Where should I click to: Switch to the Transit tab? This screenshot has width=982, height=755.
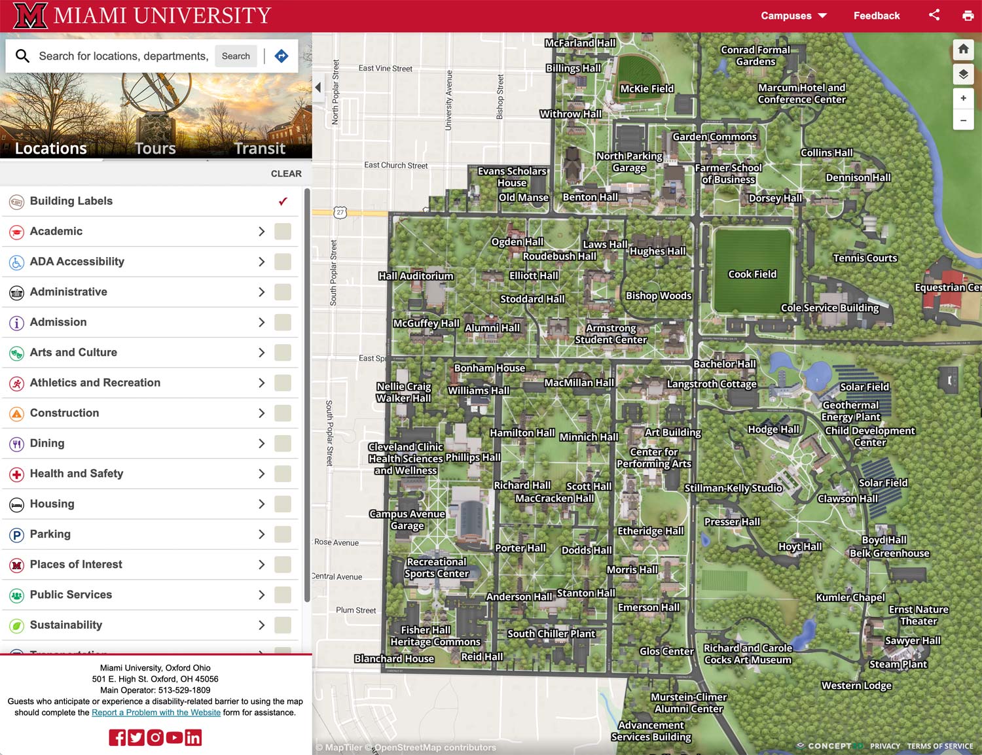point(259,148)
